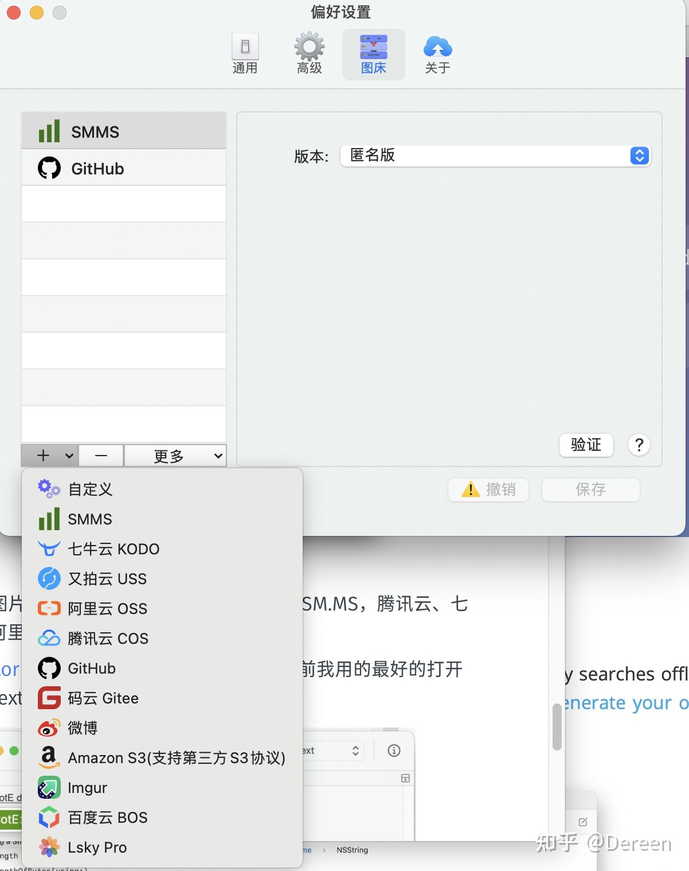Choose 自定义 from the add menu
The height and width of the screenshot is (871, 689).
(162, 489)
